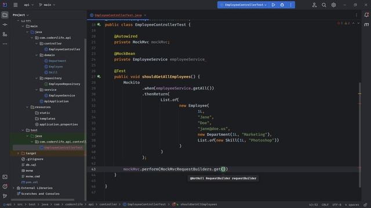Open the Structure tool window
Image resolution: width=371 pixels, height=208 pixels.
tap(5, 34)
